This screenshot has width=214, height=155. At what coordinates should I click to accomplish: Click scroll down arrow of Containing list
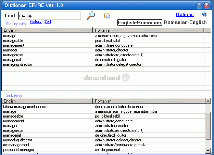coord(208,151)
